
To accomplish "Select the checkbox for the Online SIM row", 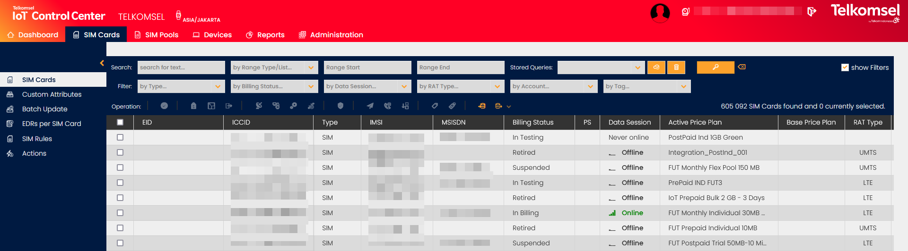I will pos(120,213).
